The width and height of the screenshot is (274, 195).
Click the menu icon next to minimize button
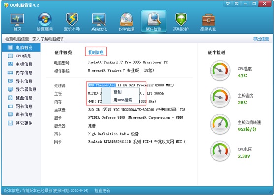pos(237,3)
